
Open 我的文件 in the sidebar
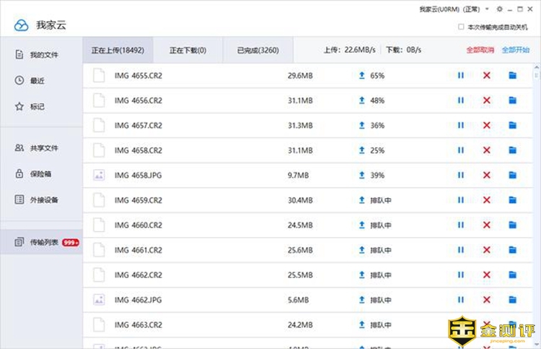pos(43,55)
